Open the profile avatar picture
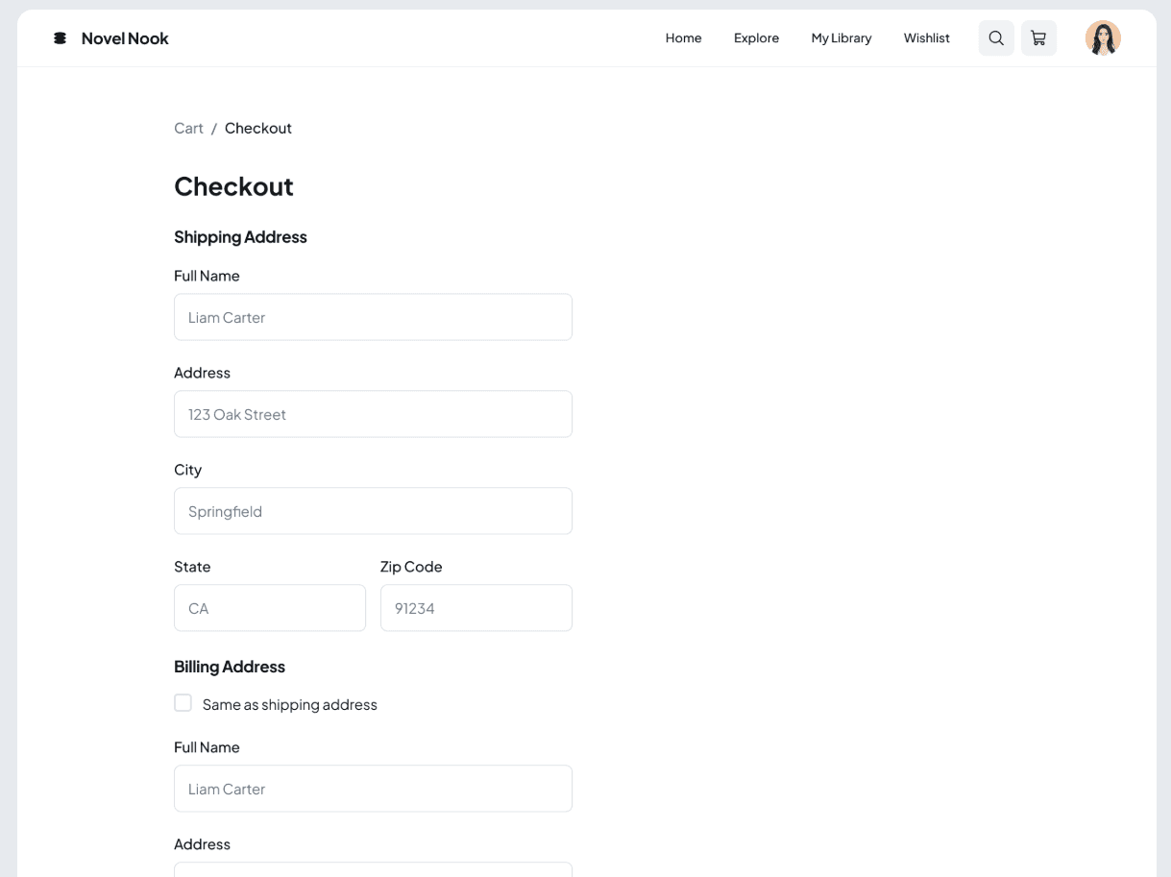The height and width of the screenshot is (877, 1171). click(x=1102, y=37)
